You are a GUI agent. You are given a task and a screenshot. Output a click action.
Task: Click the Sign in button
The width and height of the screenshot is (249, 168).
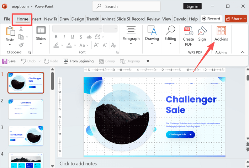(192, 6)
